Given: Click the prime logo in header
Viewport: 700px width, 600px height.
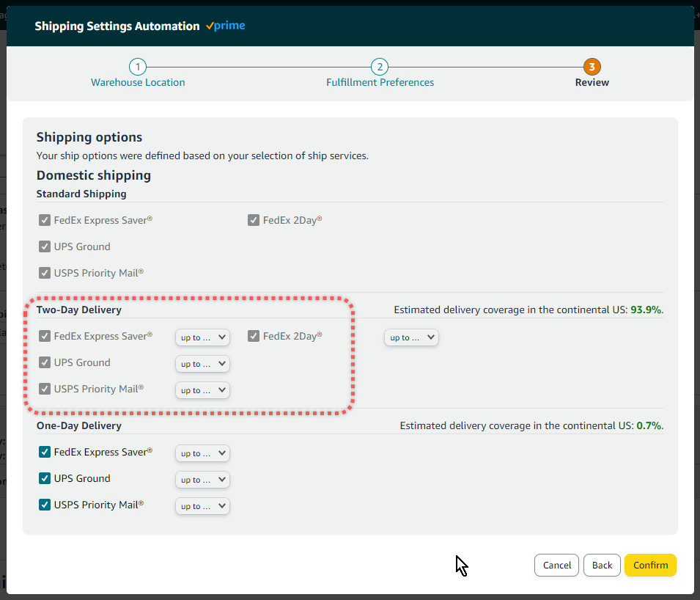Looking at the screenshot, I should (226, 26).
